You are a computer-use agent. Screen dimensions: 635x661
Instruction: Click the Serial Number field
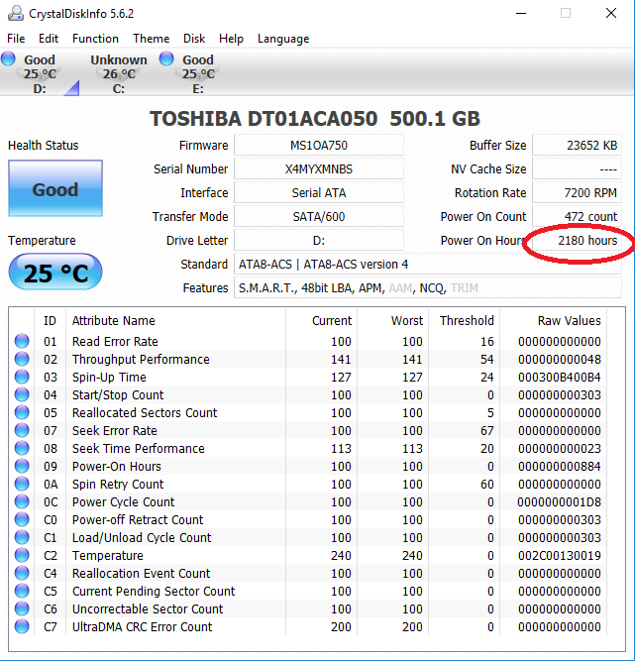(x=318, y=169)
